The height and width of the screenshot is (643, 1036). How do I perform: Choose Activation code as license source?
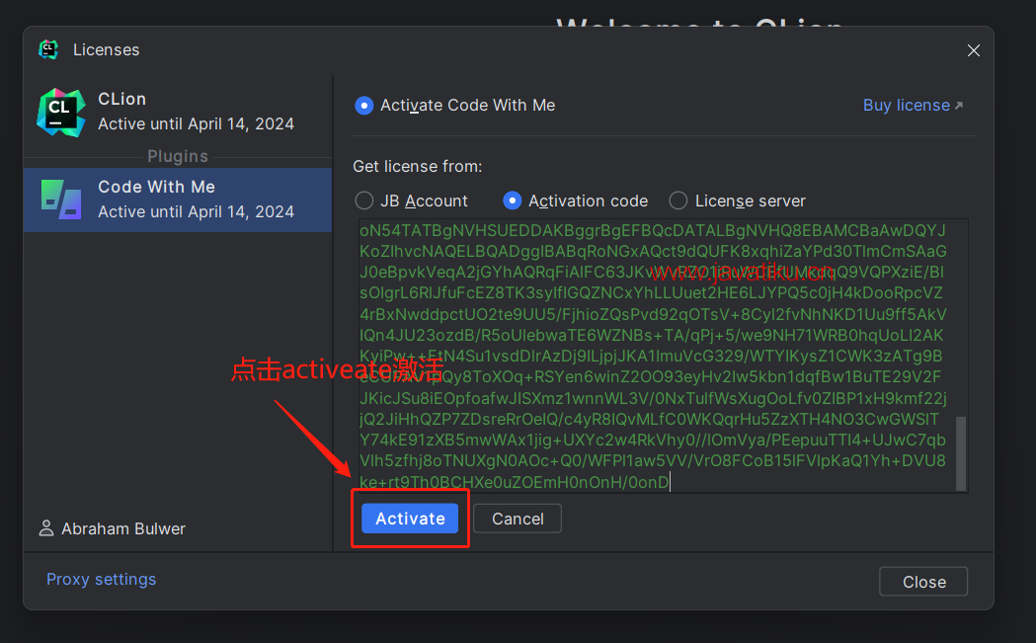(x=512, y=201)
